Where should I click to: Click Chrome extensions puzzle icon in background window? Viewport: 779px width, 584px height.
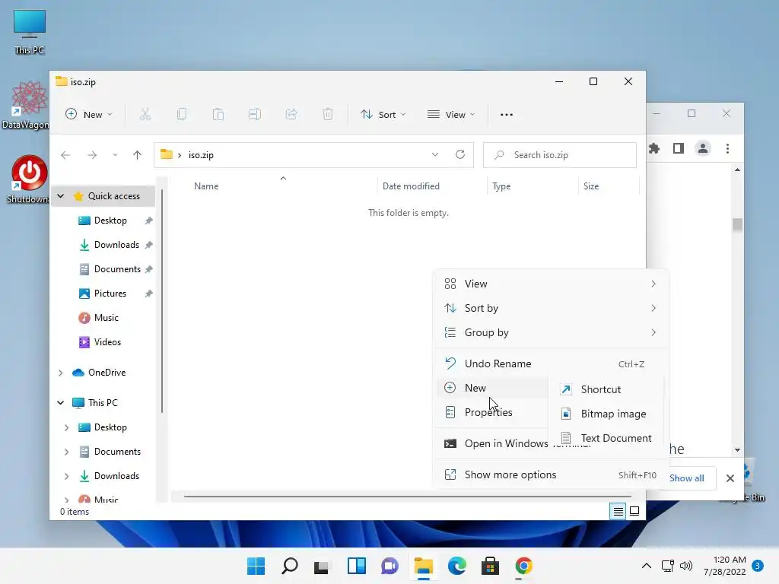(x=654, y=148)
